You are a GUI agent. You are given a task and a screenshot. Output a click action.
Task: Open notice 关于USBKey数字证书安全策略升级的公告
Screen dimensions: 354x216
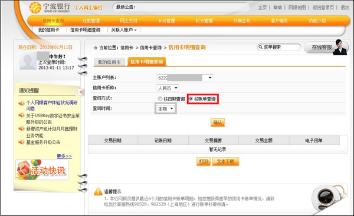click(53, 119)
